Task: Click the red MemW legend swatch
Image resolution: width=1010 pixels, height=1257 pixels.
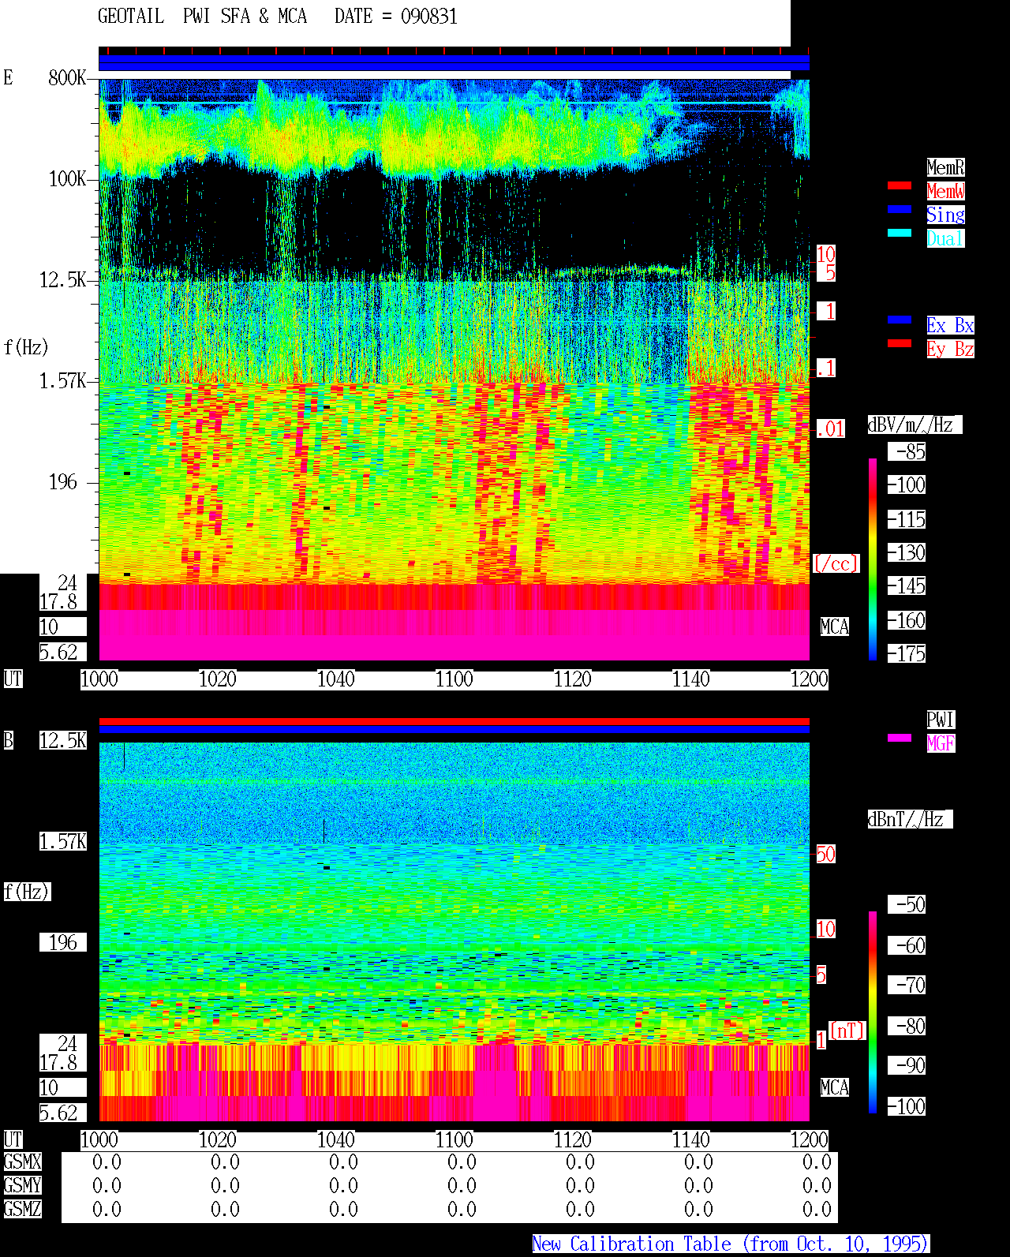Action: [x=900, y=185]
